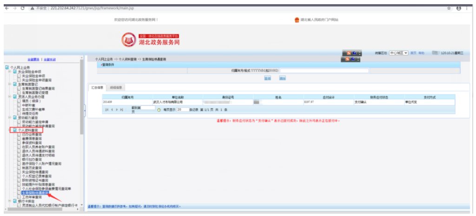Screen dimensions: 476x216
Task: Open 参保资料查询 tree item
Action: click(x=32, y=142)
